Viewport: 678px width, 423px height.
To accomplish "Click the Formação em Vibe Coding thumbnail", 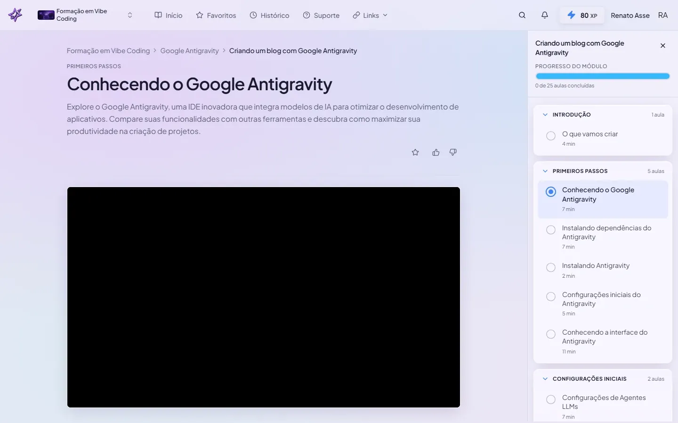I will 46,15.
